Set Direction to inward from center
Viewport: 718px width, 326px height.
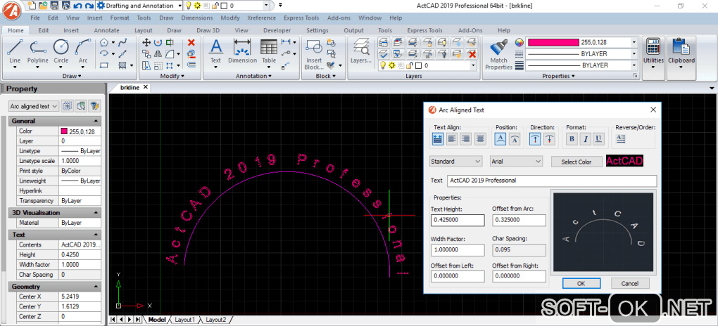coord(550,139)
